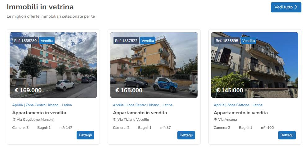Viewport: 307px width, 154px height.
Task: Open Dettagli for the €165.000 apartment
Action: [x=186, y=135]
